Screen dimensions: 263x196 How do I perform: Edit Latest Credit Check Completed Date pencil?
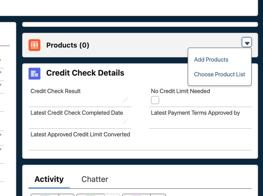pos(125,121)
